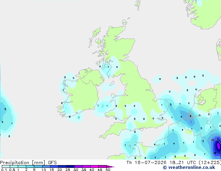This screenshot has width=221, height=171.
Task: Click the 2–5 mm legend color swatch
Action: (x=30, y=166)
